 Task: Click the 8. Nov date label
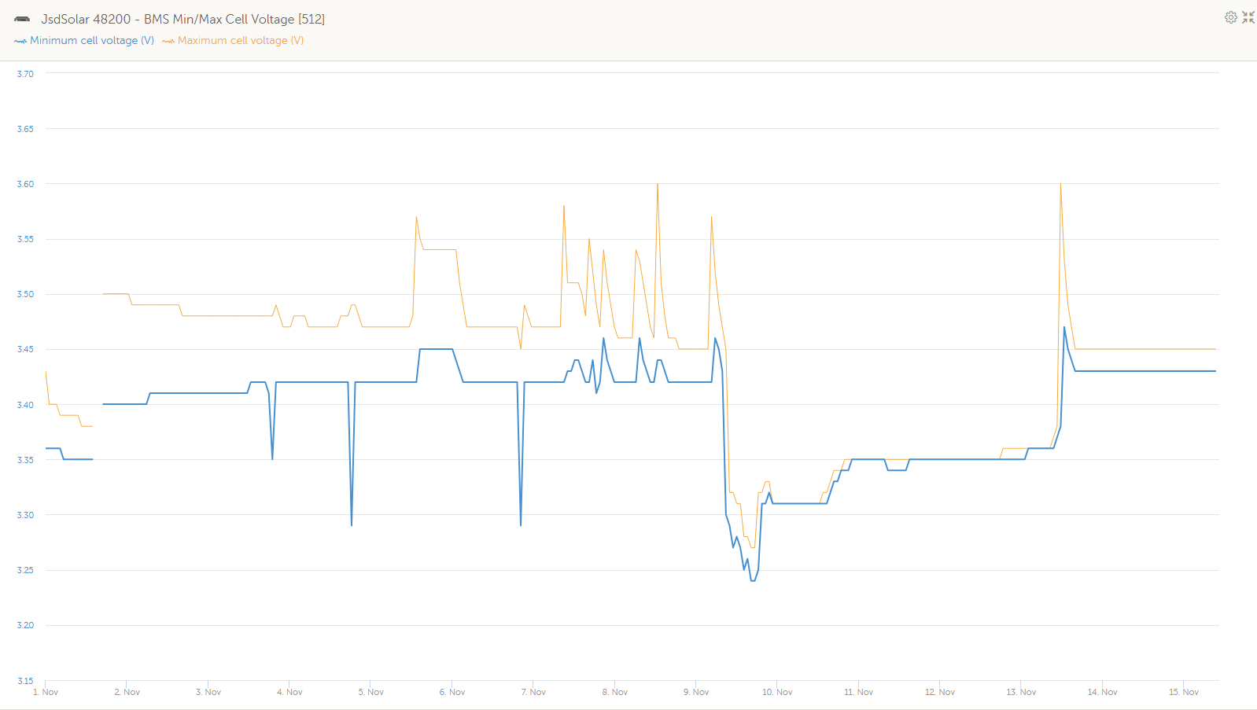pos(615,692)
